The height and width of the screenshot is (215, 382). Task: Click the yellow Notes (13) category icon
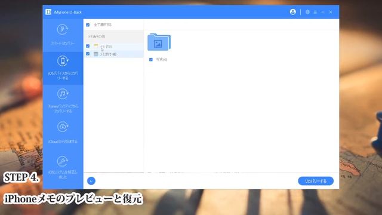tap(96, 46)
